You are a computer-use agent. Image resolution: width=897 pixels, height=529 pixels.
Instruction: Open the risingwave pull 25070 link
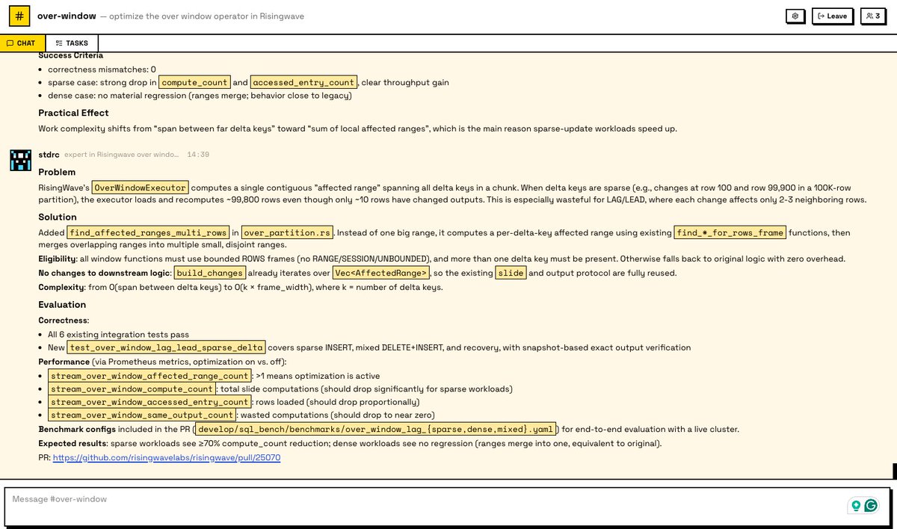(x=167, y=457)
